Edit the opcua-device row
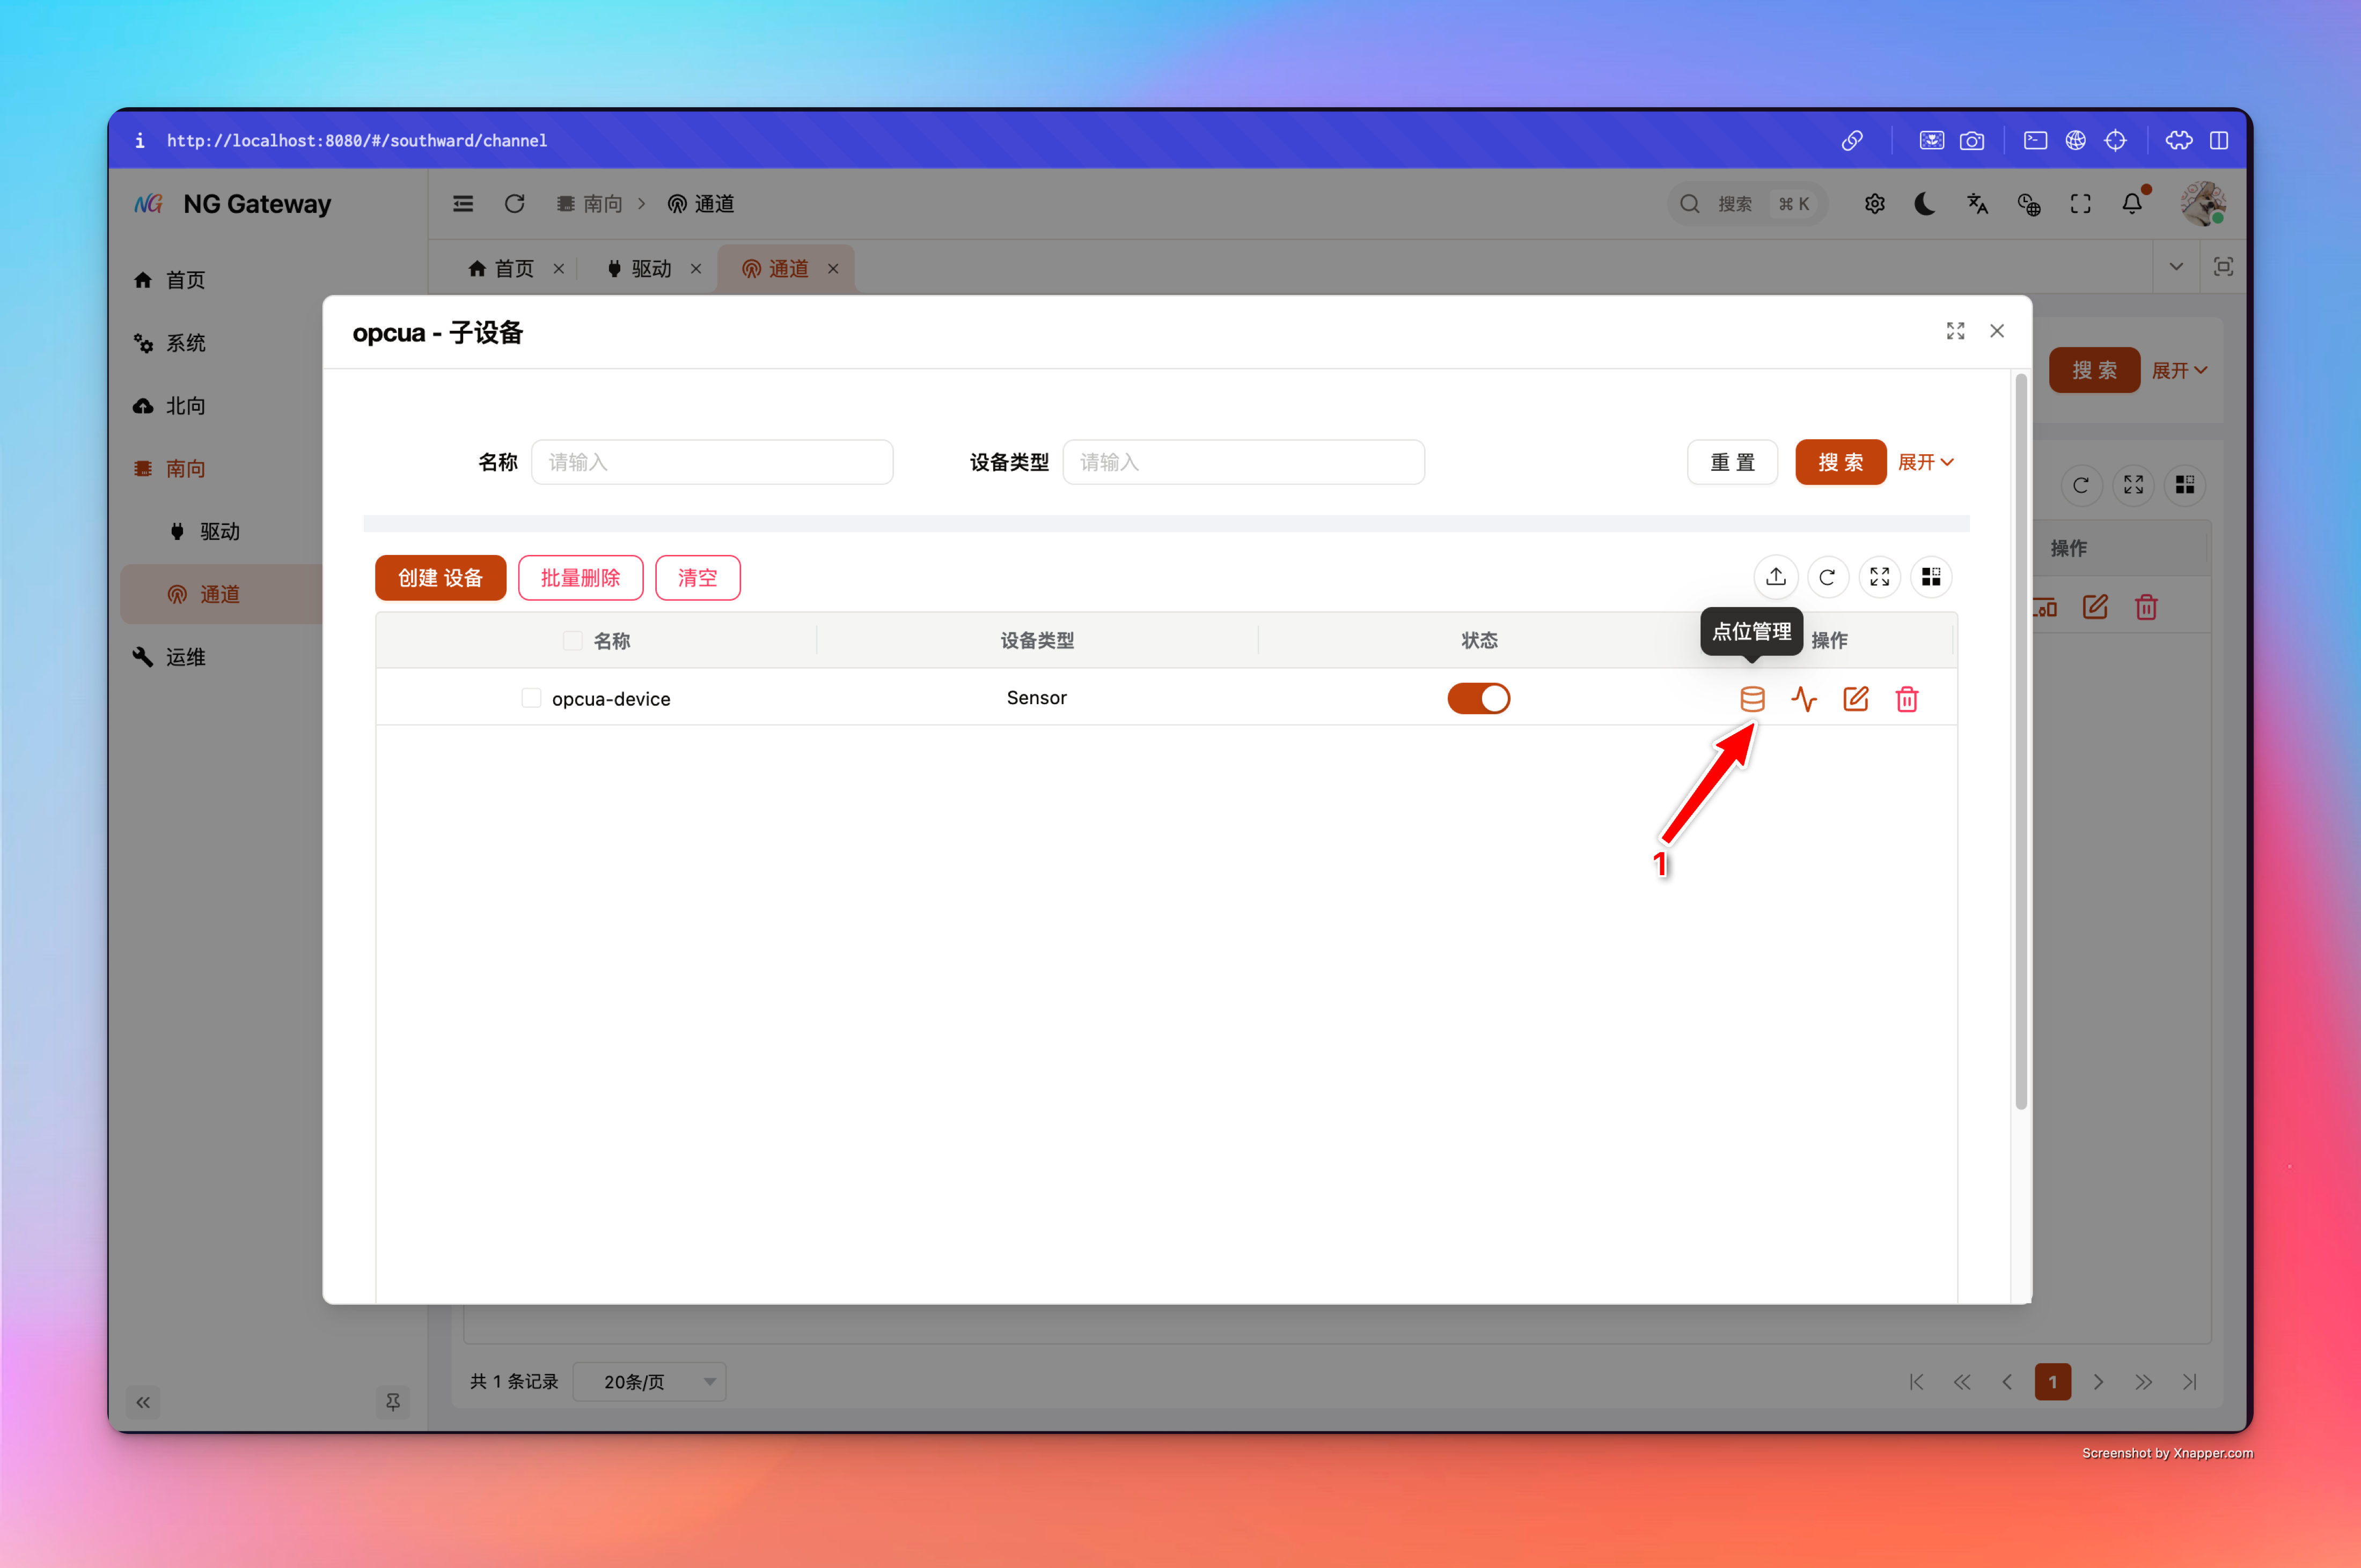 pyautogui.click(x=1856, y=699)
